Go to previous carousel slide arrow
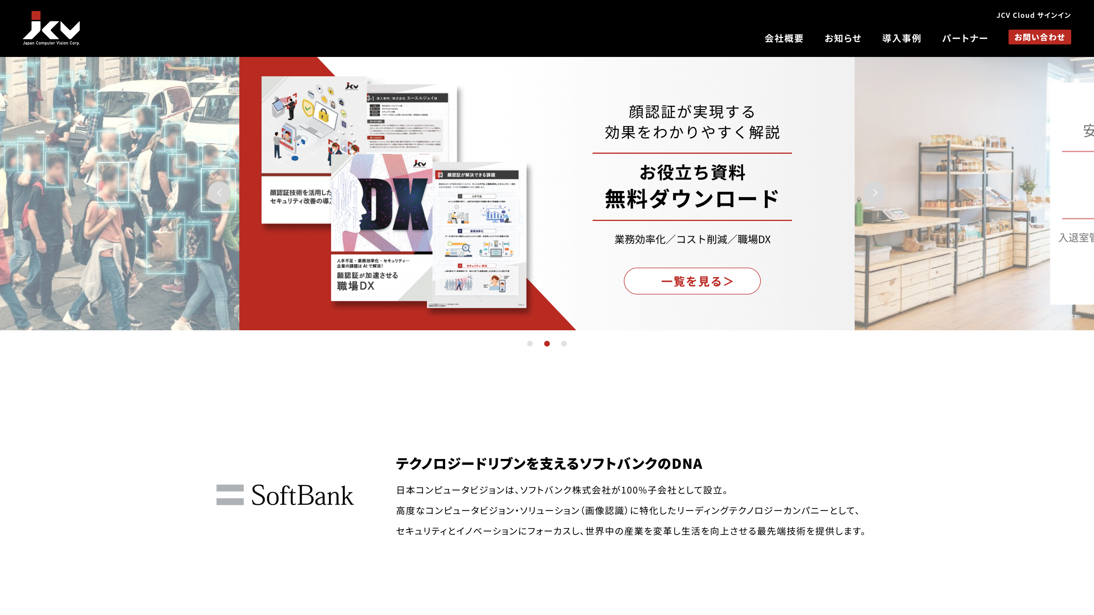 point(219,193)
